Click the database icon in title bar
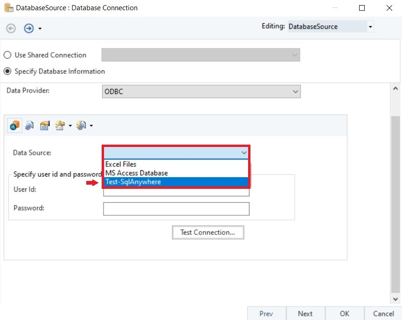Image resolution: width=402 pixels, height=320 pixels. coord(8,8)
